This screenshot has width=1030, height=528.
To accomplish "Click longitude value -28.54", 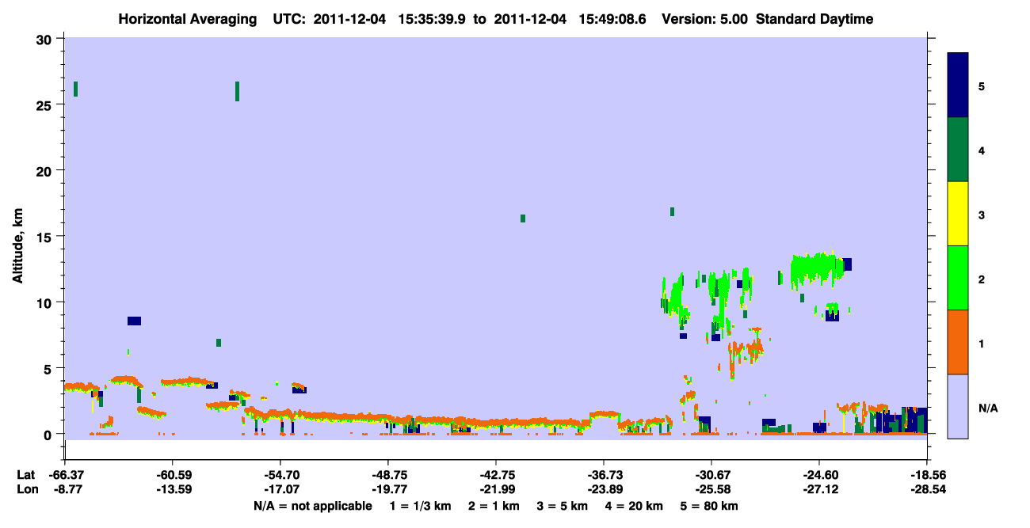I will click(x=927, y=489).
